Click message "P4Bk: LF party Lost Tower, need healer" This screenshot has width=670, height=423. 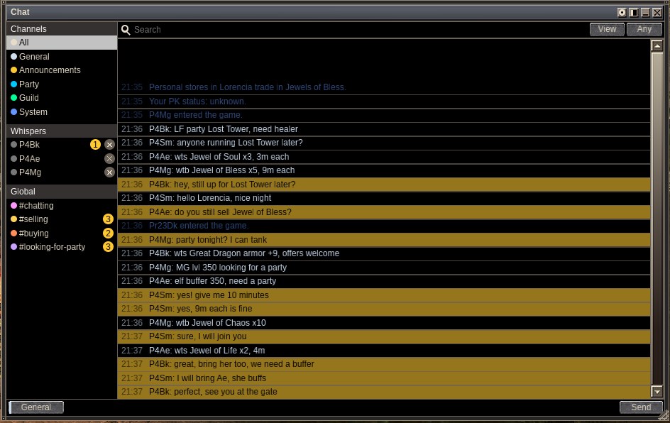(384, 129)
